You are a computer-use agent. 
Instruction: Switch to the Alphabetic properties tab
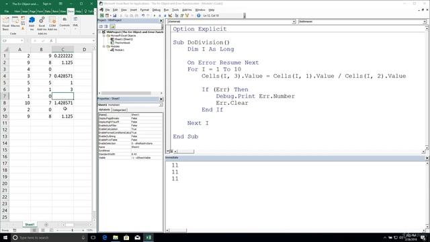click(x=105, y=110)
